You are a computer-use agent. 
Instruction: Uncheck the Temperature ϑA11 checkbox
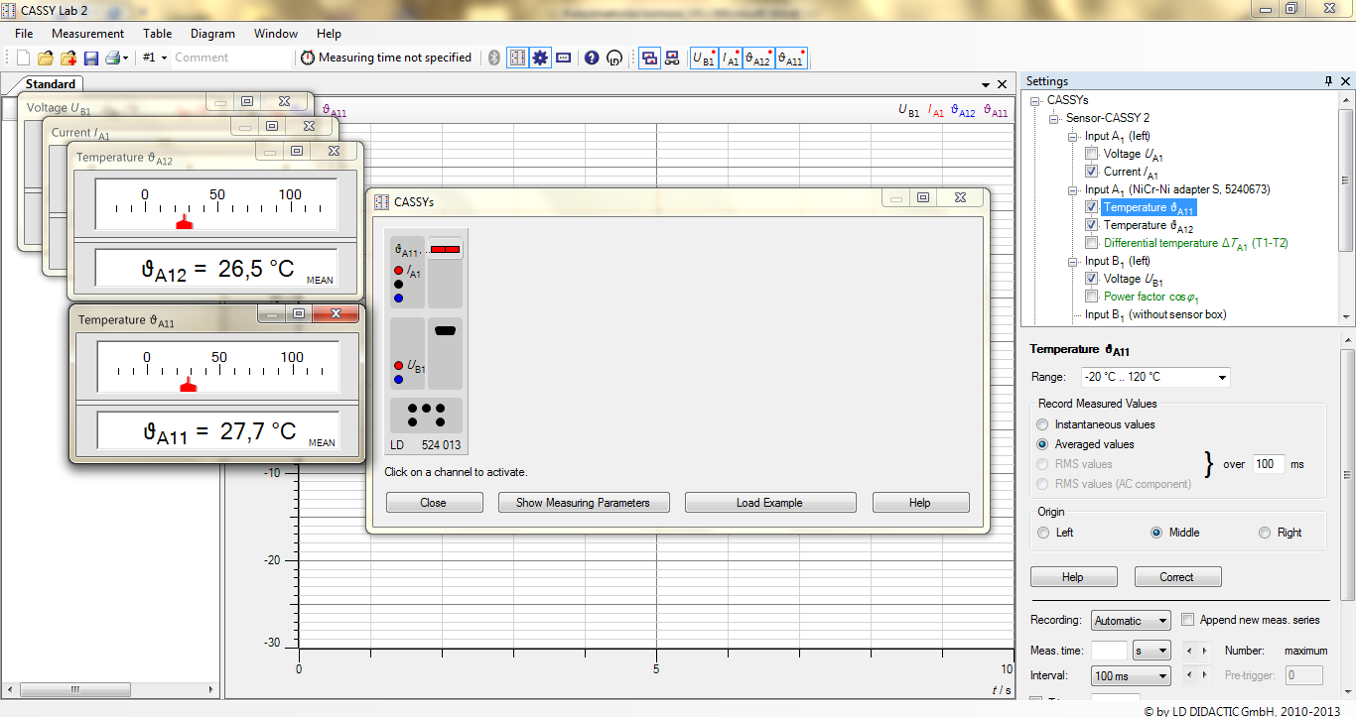point(1091,207)
